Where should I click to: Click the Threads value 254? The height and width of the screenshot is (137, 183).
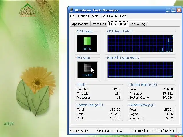[118, 94]
